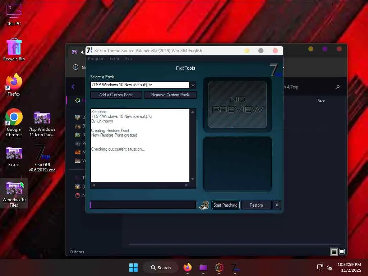The width and height of the screenshot is (368, 276).
Task: Select Google Chrome desktop shortcut
Action: [14, 123]
